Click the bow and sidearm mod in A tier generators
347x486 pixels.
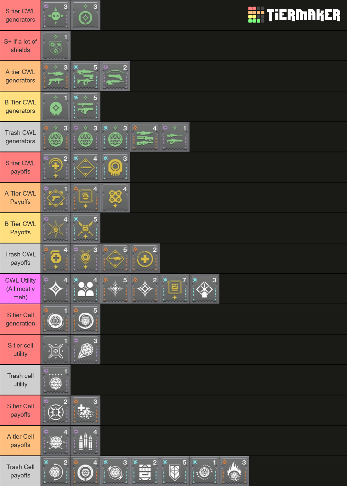click(115, 76)
